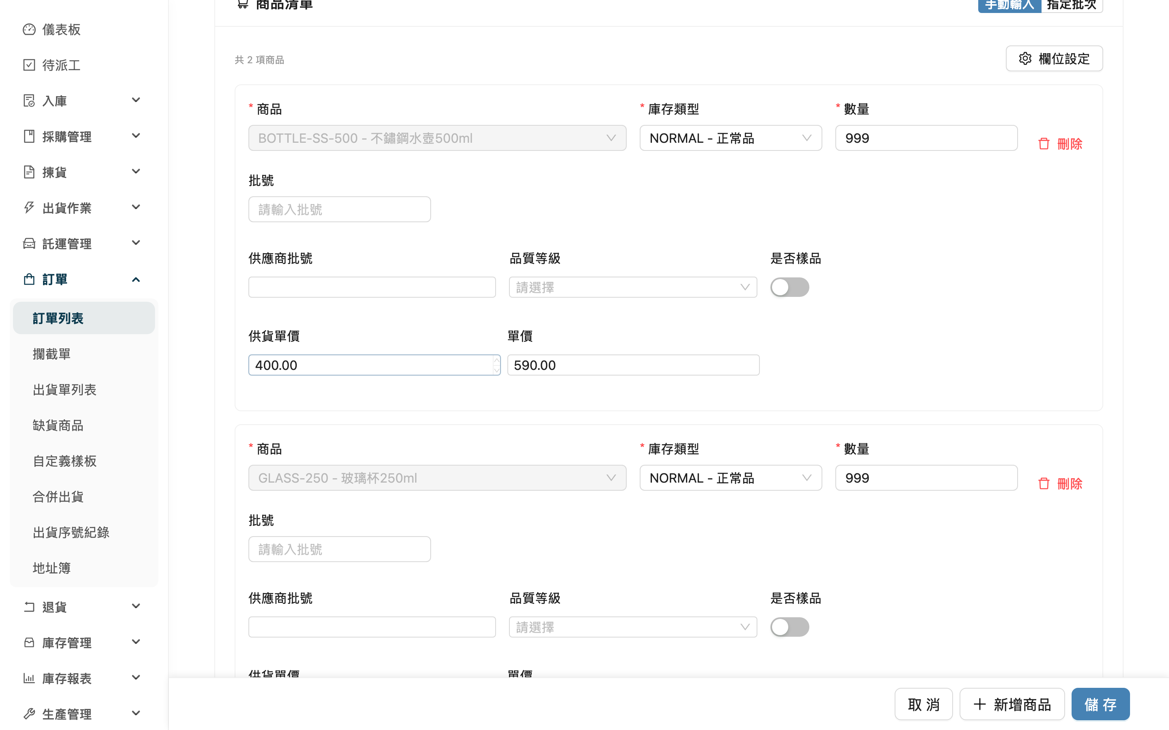Click the 託運管理 sidebar icon
Screen dimensions: 1169x730
(29, 244)
